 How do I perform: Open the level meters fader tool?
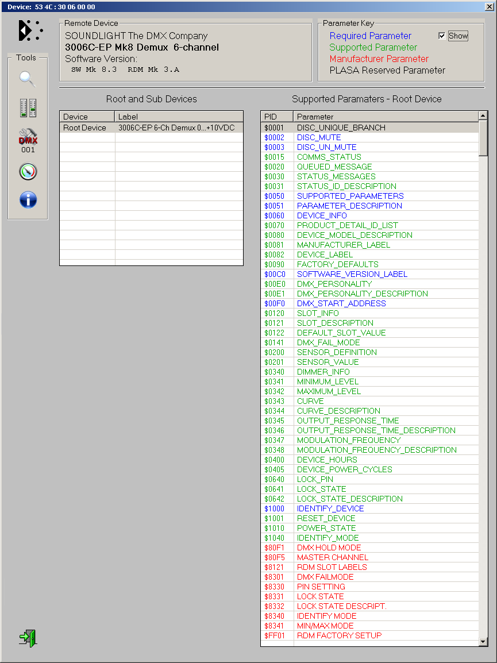click(x=28, y=108)
